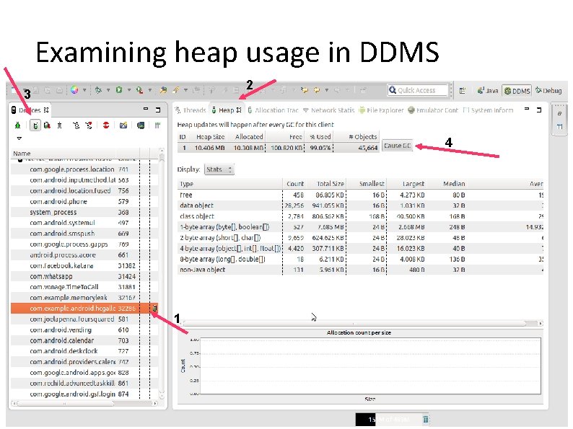The height and width of the screenshot is (429, 573).
Task: Click the Run External Tools icon
Action: pos(139,90)
